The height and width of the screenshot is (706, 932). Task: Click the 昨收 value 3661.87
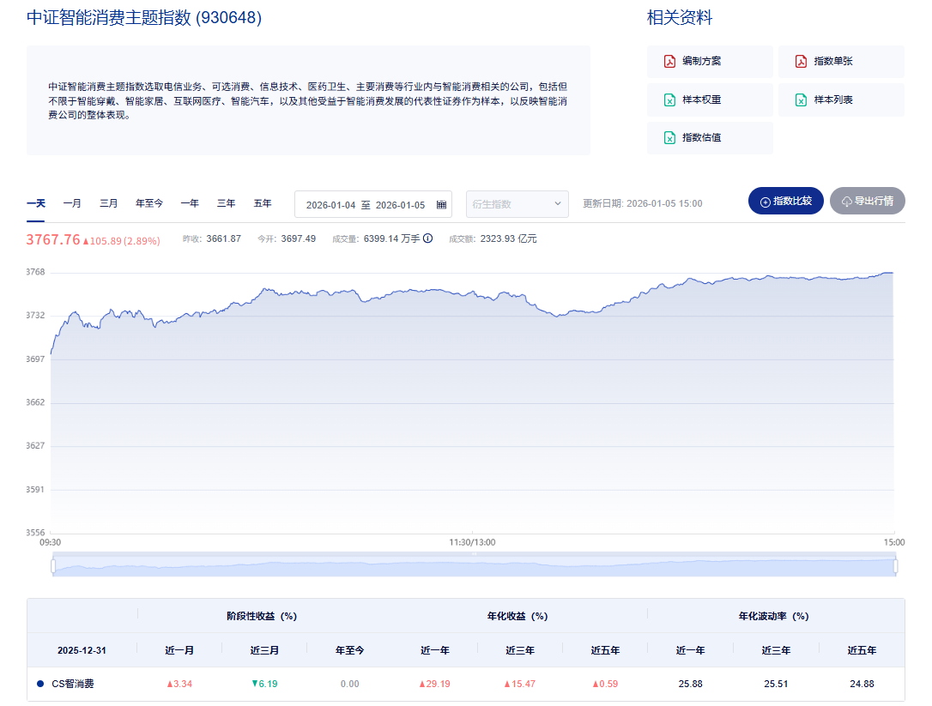coord(223,238)
